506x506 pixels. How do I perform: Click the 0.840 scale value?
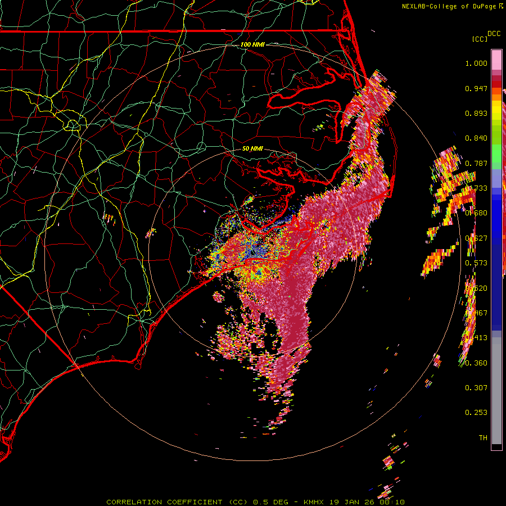[x=476, y=138]
